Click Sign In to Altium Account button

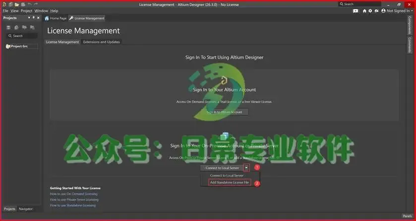pos(224,112)
